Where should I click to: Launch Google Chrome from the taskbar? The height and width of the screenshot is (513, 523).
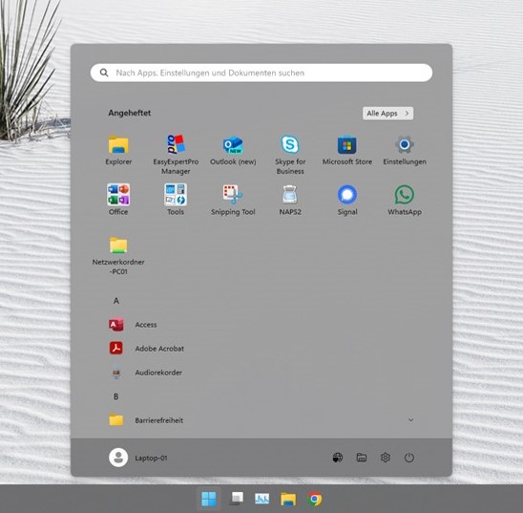tap(315, 499)
